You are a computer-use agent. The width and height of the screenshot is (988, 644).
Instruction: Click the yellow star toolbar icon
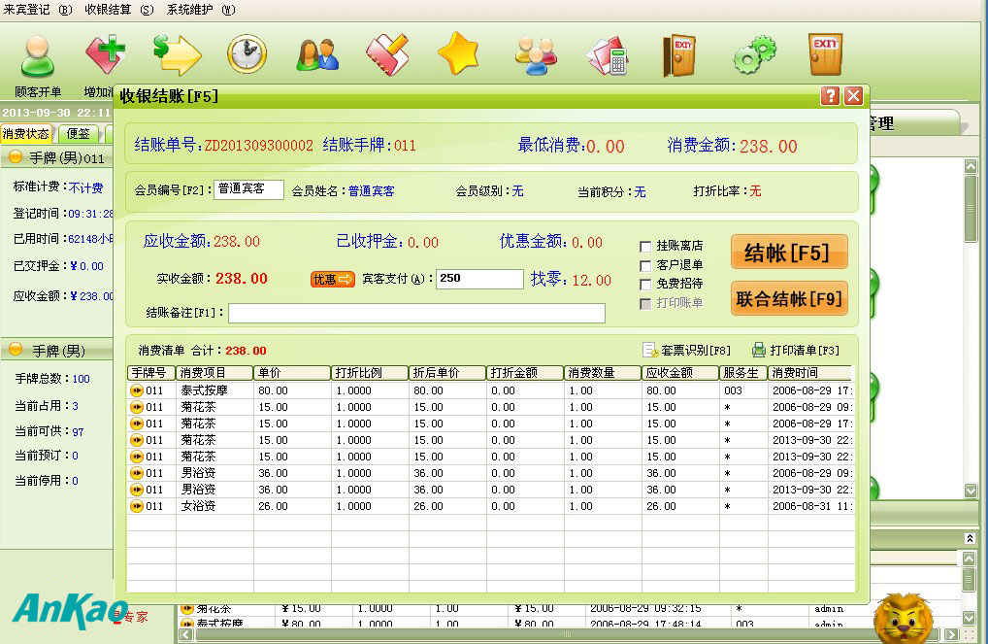click(458, 54)
